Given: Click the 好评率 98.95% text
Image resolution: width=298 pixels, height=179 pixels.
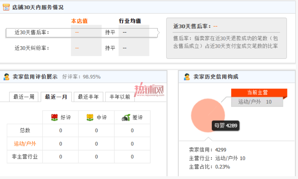Looking at the screenshot, I should coord(81,77).
